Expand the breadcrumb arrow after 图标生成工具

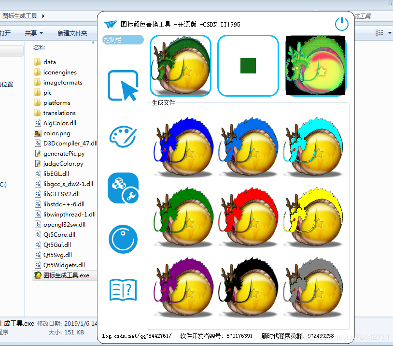pos(43,16)
